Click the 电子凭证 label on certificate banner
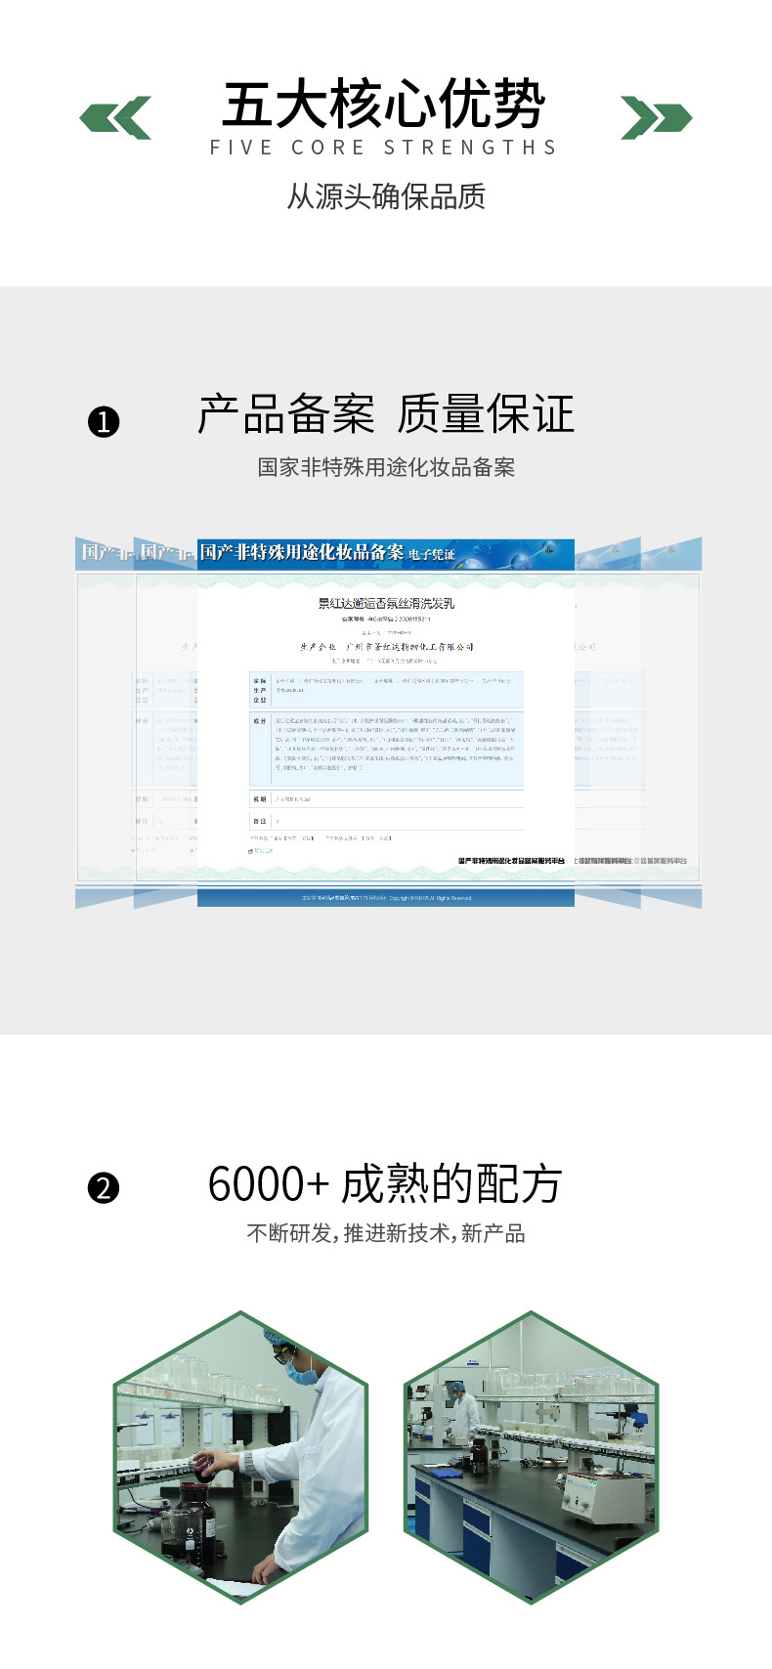Image resolution: width=772 pixels, height=1669 pixels. pos(432,554)
